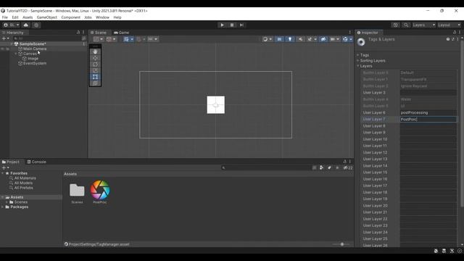Select Main Camera in Hierarchy

point(35,49)
